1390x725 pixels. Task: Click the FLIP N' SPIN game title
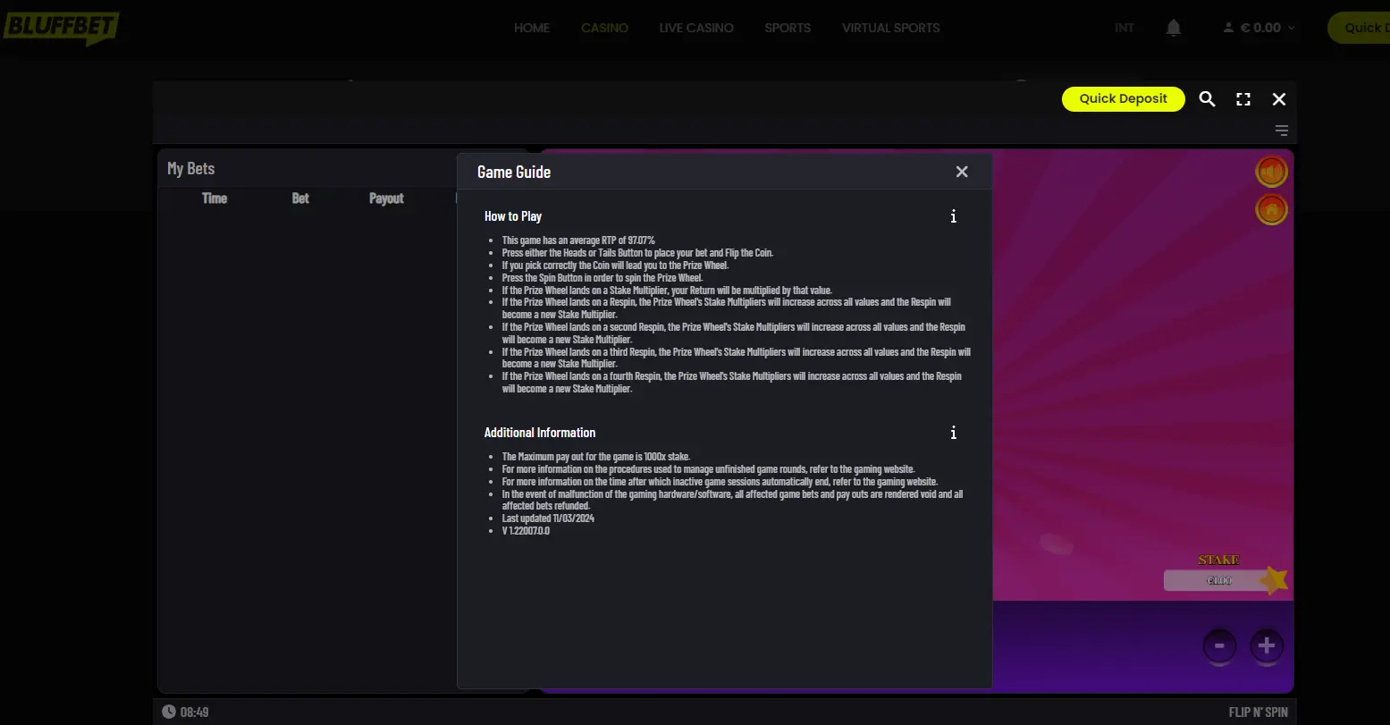click(x=1259, y=712)
